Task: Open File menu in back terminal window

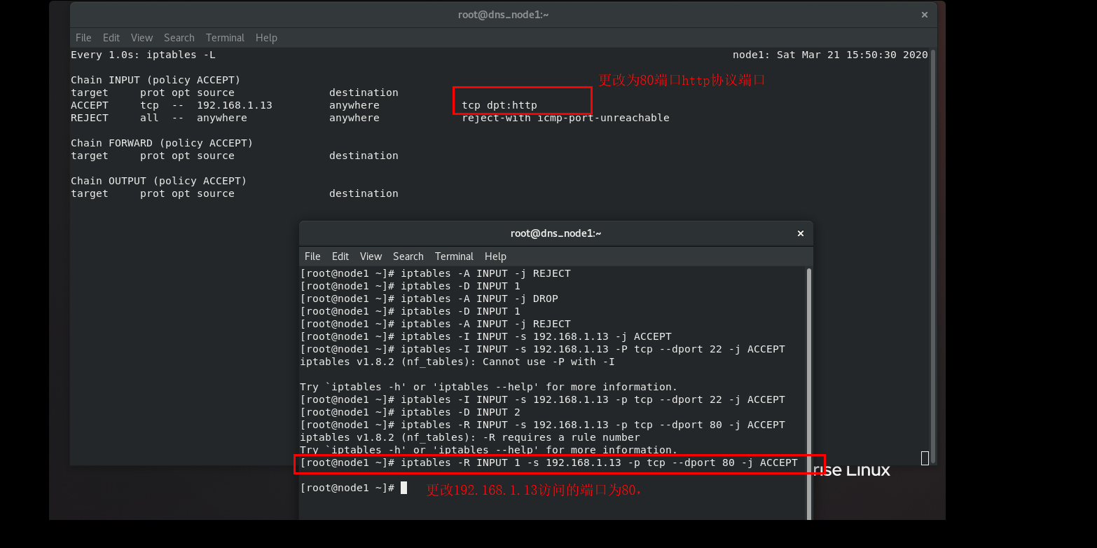Action: pos(83,38)
